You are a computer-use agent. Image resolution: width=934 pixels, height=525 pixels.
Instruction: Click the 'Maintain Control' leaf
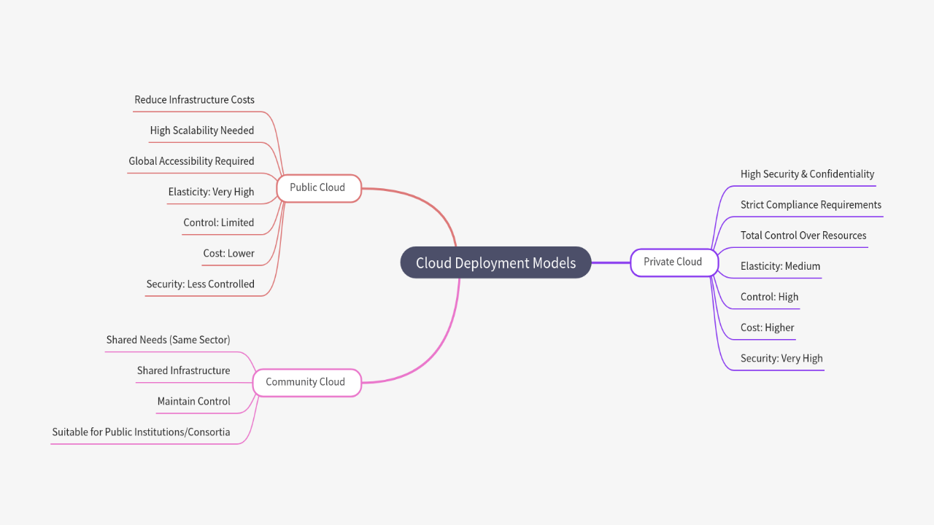tap(193, 402)
